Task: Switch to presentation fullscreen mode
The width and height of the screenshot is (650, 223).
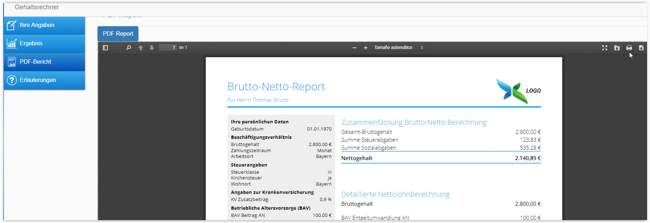Action: (x=605, y=48)
